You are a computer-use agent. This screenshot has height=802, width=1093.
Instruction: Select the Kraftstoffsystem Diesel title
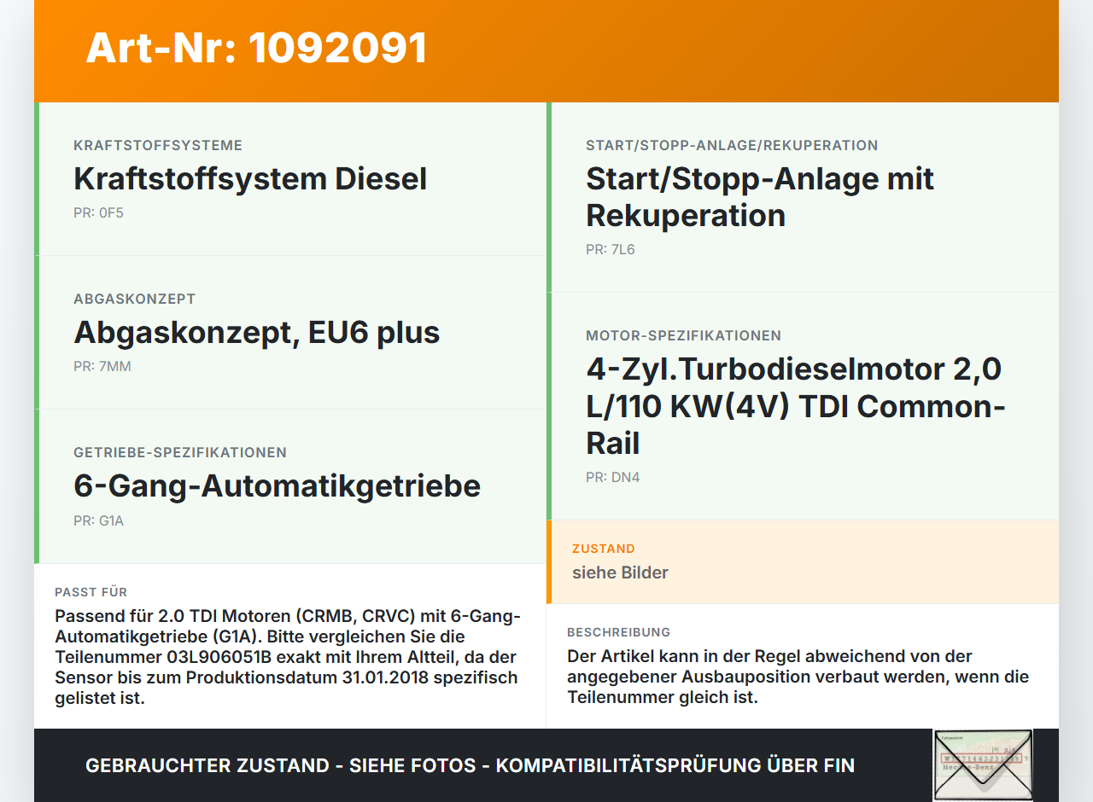(x=250, y=179)
